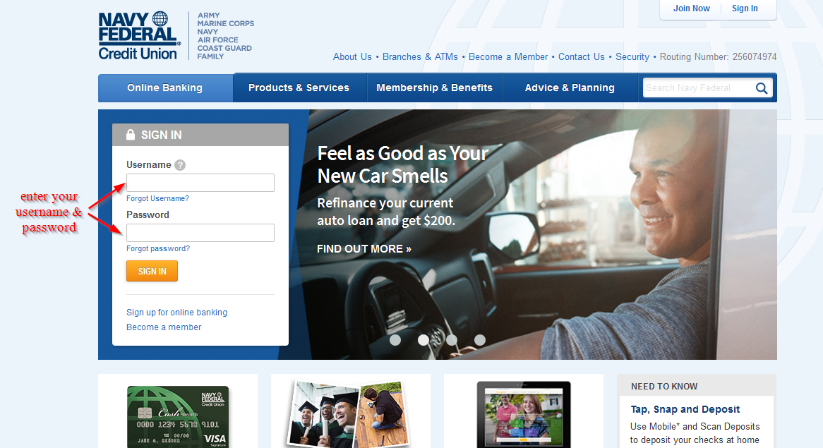Click into the Password field
The height and width of the screenshot is (448, 823).
coord(200,233)
